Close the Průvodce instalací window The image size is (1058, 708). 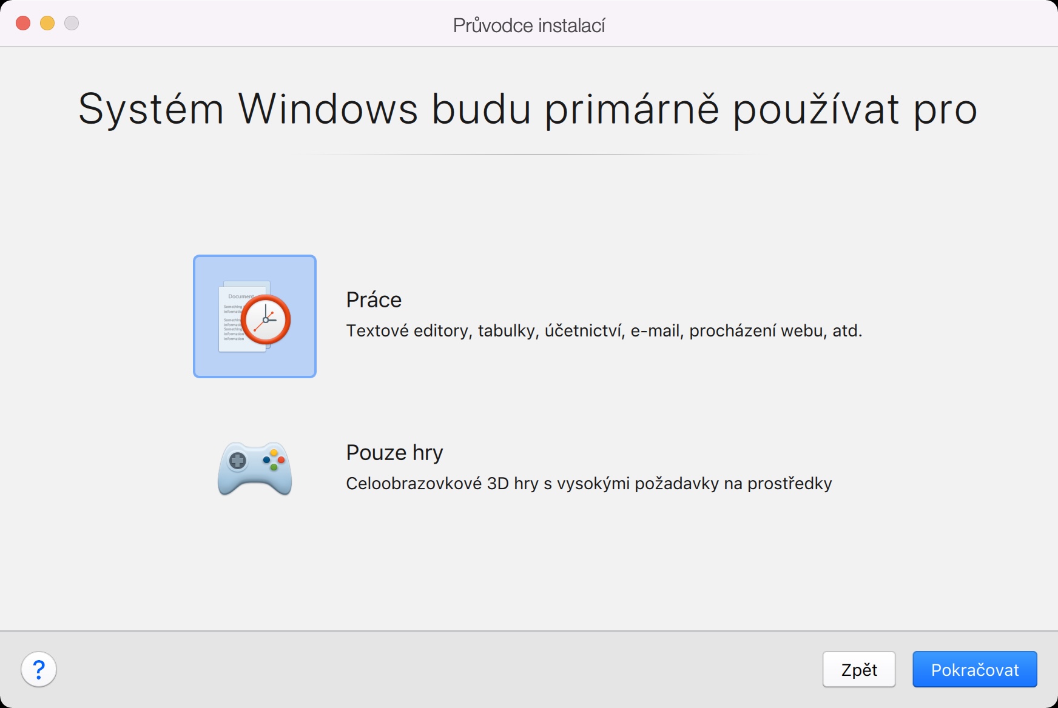(x=23, y=23)
